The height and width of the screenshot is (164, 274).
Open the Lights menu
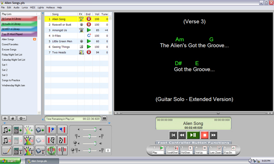tap(41, 8)
